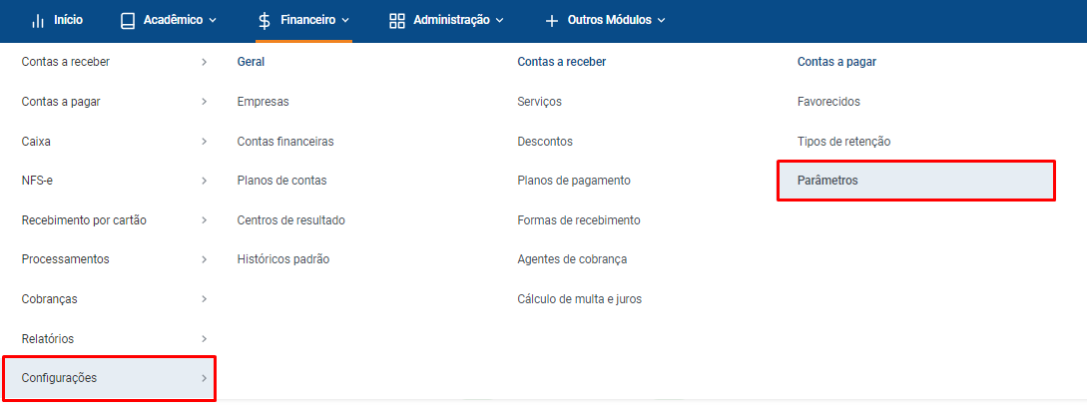The height and width of the screenshot is (407, 1087).
Task: Expand the Contas a receber submenu arrow
Action: [x=204, y=63]
